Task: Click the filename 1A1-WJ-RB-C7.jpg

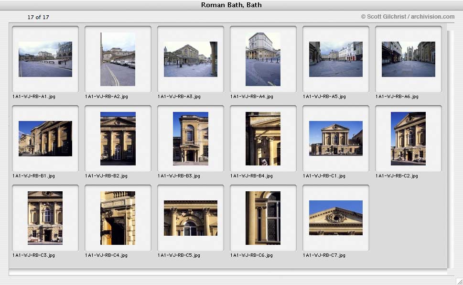Action: [x=324, y=255]
